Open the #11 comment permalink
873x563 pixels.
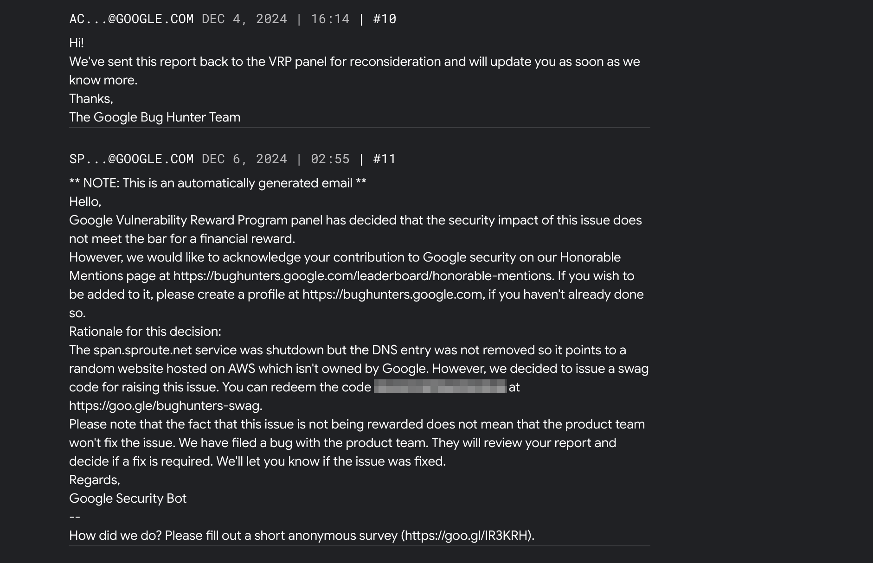coord(385,159)
